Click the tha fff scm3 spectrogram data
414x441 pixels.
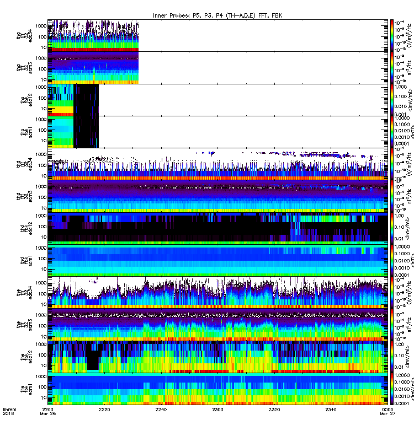coord(93,68)
